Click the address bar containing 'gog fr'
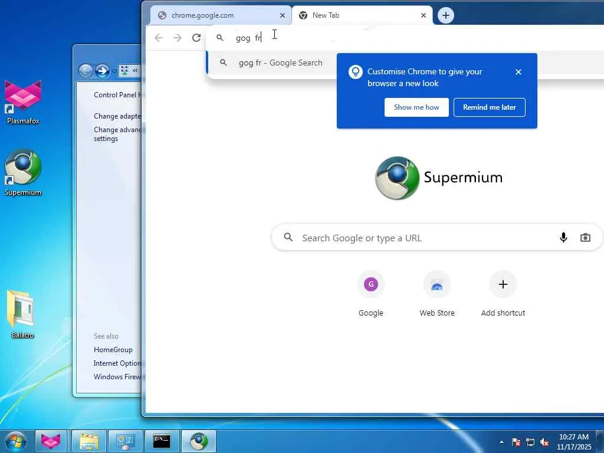The width and height of the screenshot is (604, 453). (405, 38)
